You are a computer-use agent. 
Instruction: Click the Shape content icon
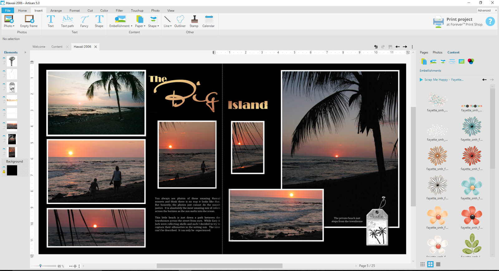(153, 19)
